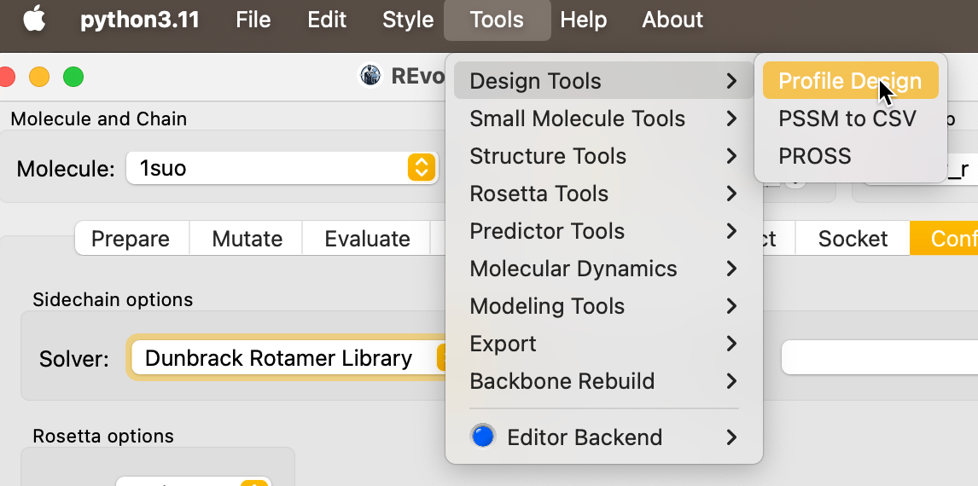
Task: Open the Edit menu
Action: click(x=327, y=20)
